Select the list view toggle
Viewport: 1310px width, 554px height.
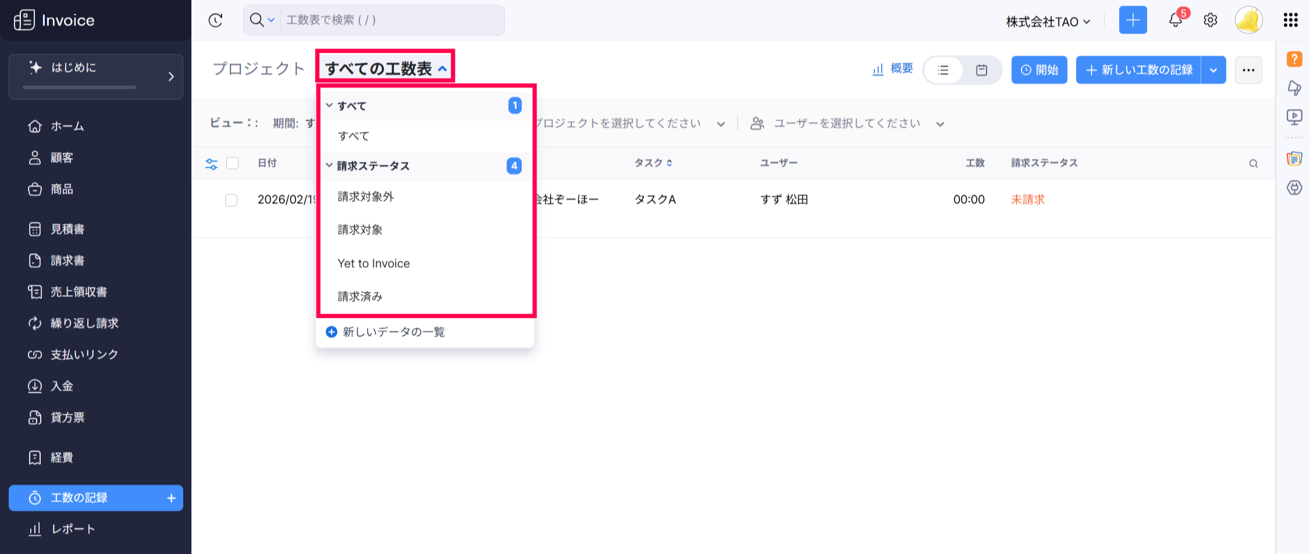944,70
